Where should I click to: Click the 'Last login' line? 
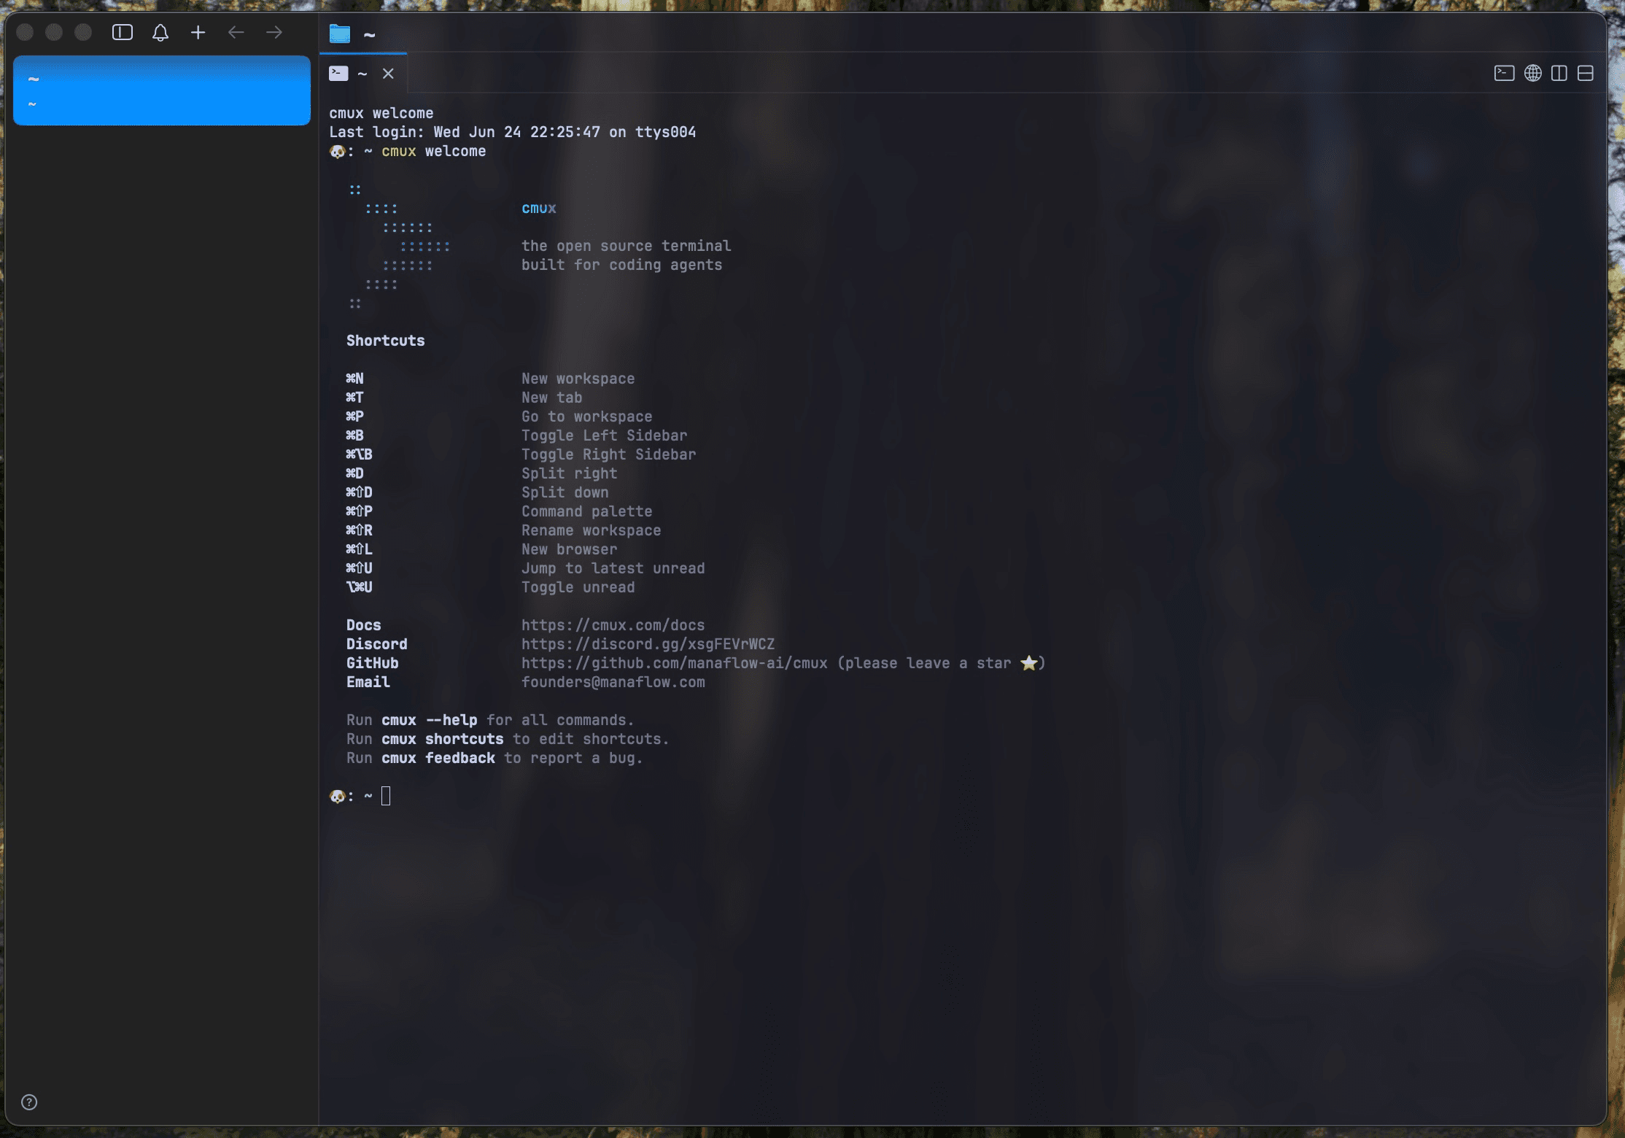(x=512, y=132)
